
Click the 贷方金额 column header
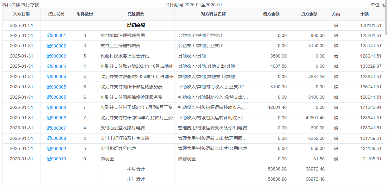(309, 14)
